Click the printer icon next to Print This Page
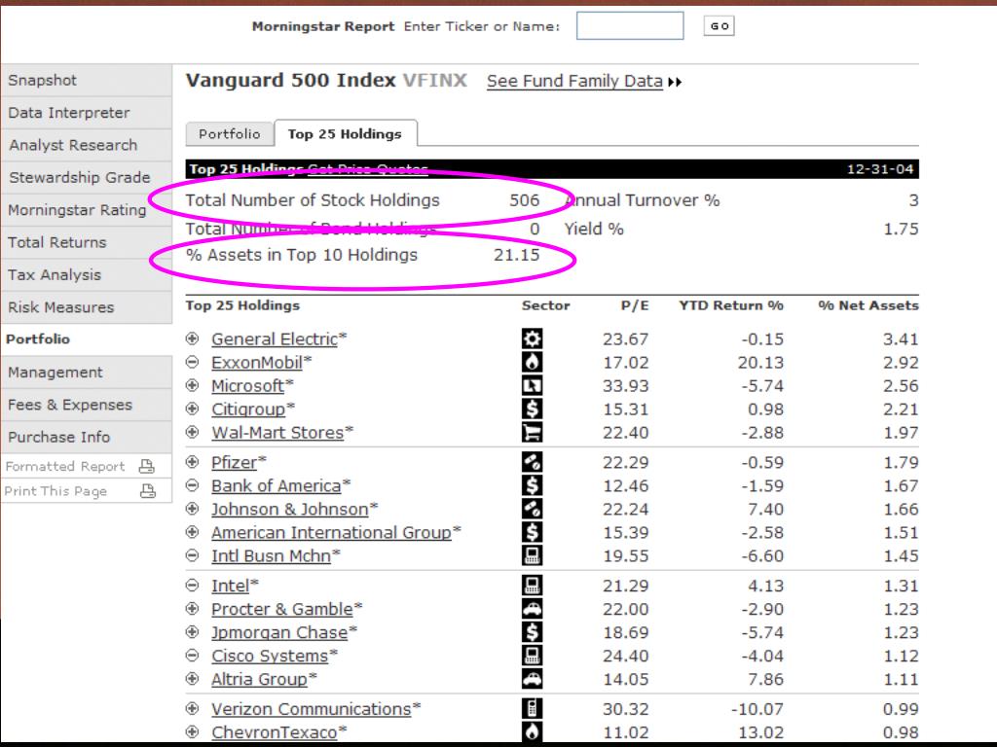Viewport: 997px width, 747px height. tap(148, 491)
